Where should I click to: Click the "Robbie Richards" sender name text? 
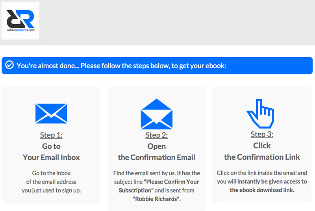(x=157, y=199)
